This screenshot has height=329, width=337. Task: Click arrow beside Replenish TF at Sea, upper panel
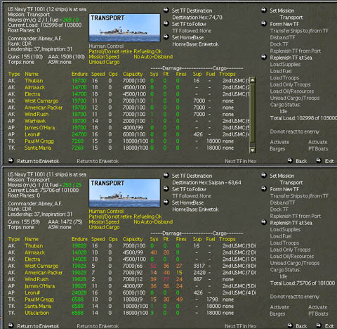[264, 57]
